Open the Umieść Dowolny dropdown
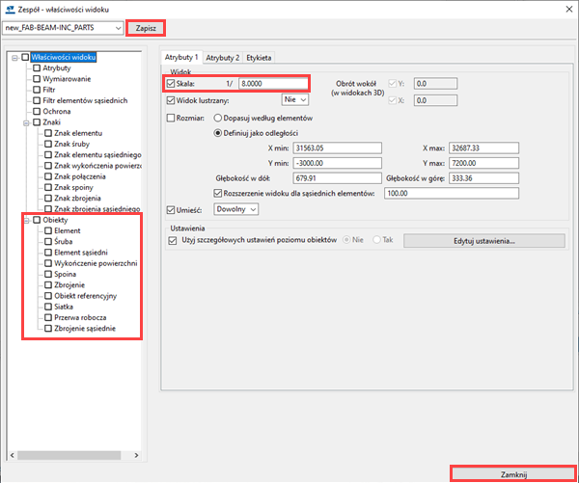The image size is (579, 483). 235,210
